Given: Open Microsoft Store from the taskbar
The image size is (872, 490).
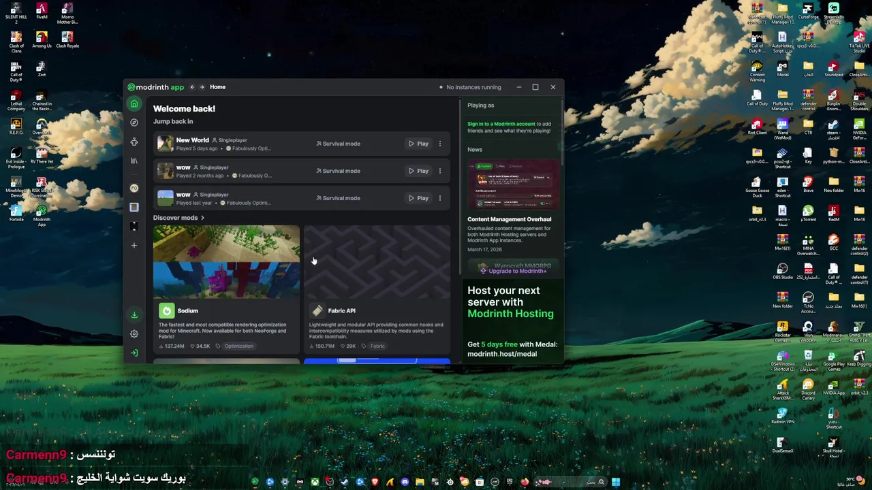Looking at the screenshot, I should [x=480, y=482].
